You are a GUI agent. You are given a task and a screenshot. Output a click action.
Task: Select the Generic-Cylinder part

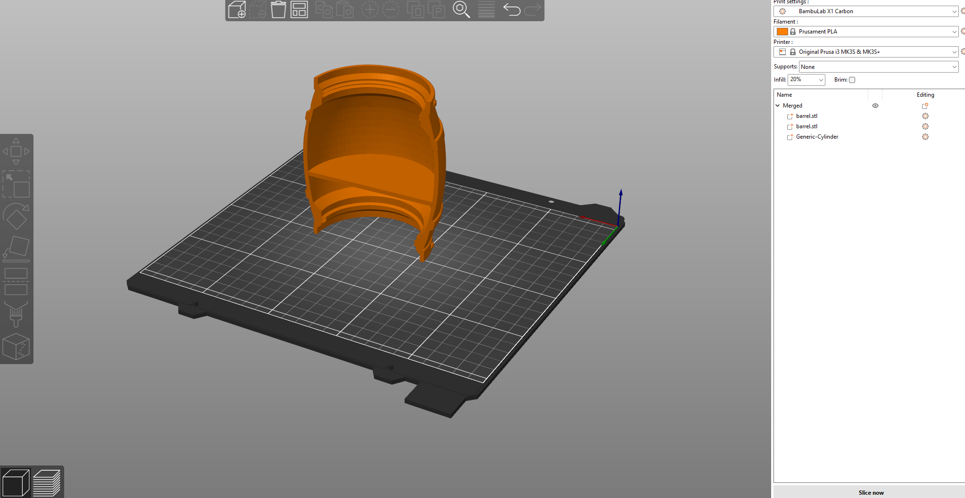(x=817, y=137)
